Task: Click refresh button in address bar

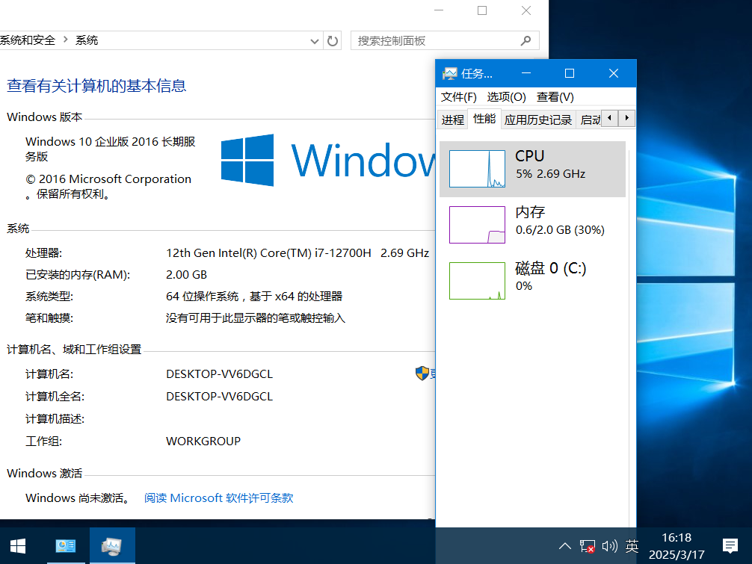Action: [x=333, y=40]
